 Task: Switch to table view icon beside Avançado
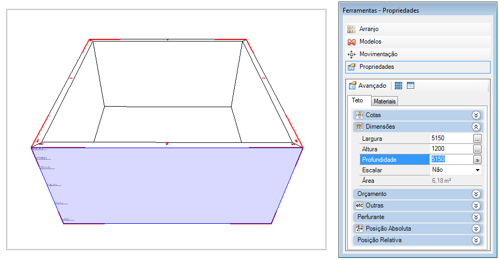point(411,86)
